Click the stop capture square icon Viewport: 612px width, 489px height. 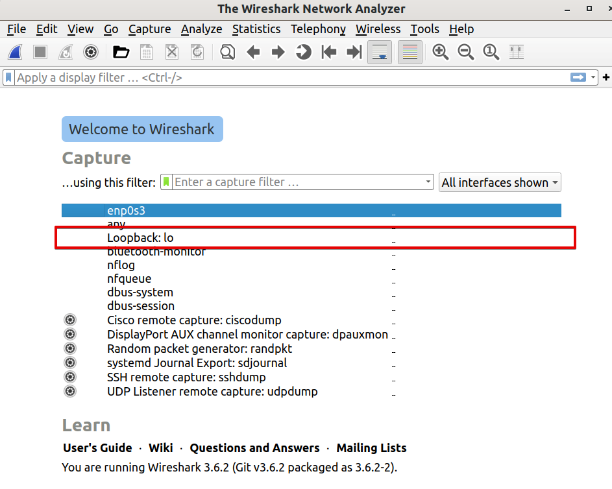point(40,52)
